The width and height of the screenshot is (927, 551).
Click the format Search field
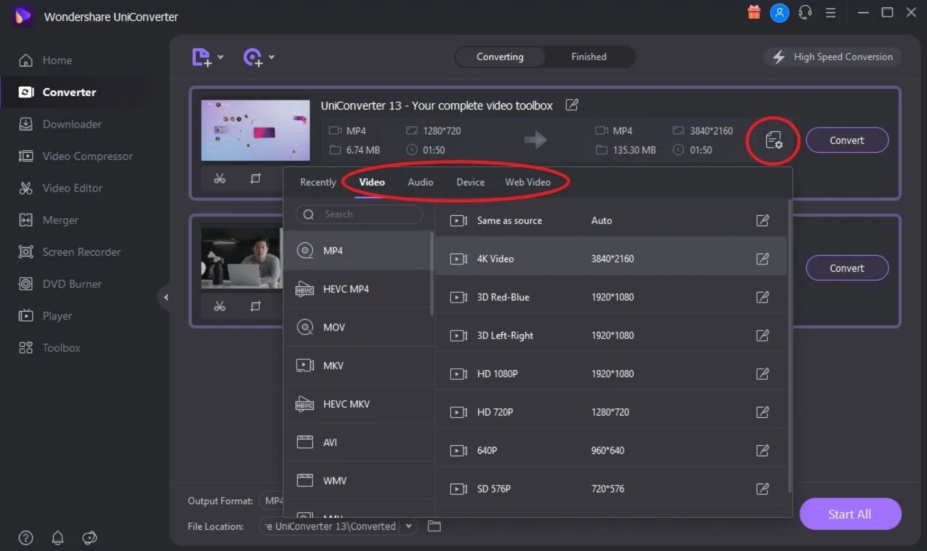359,214
